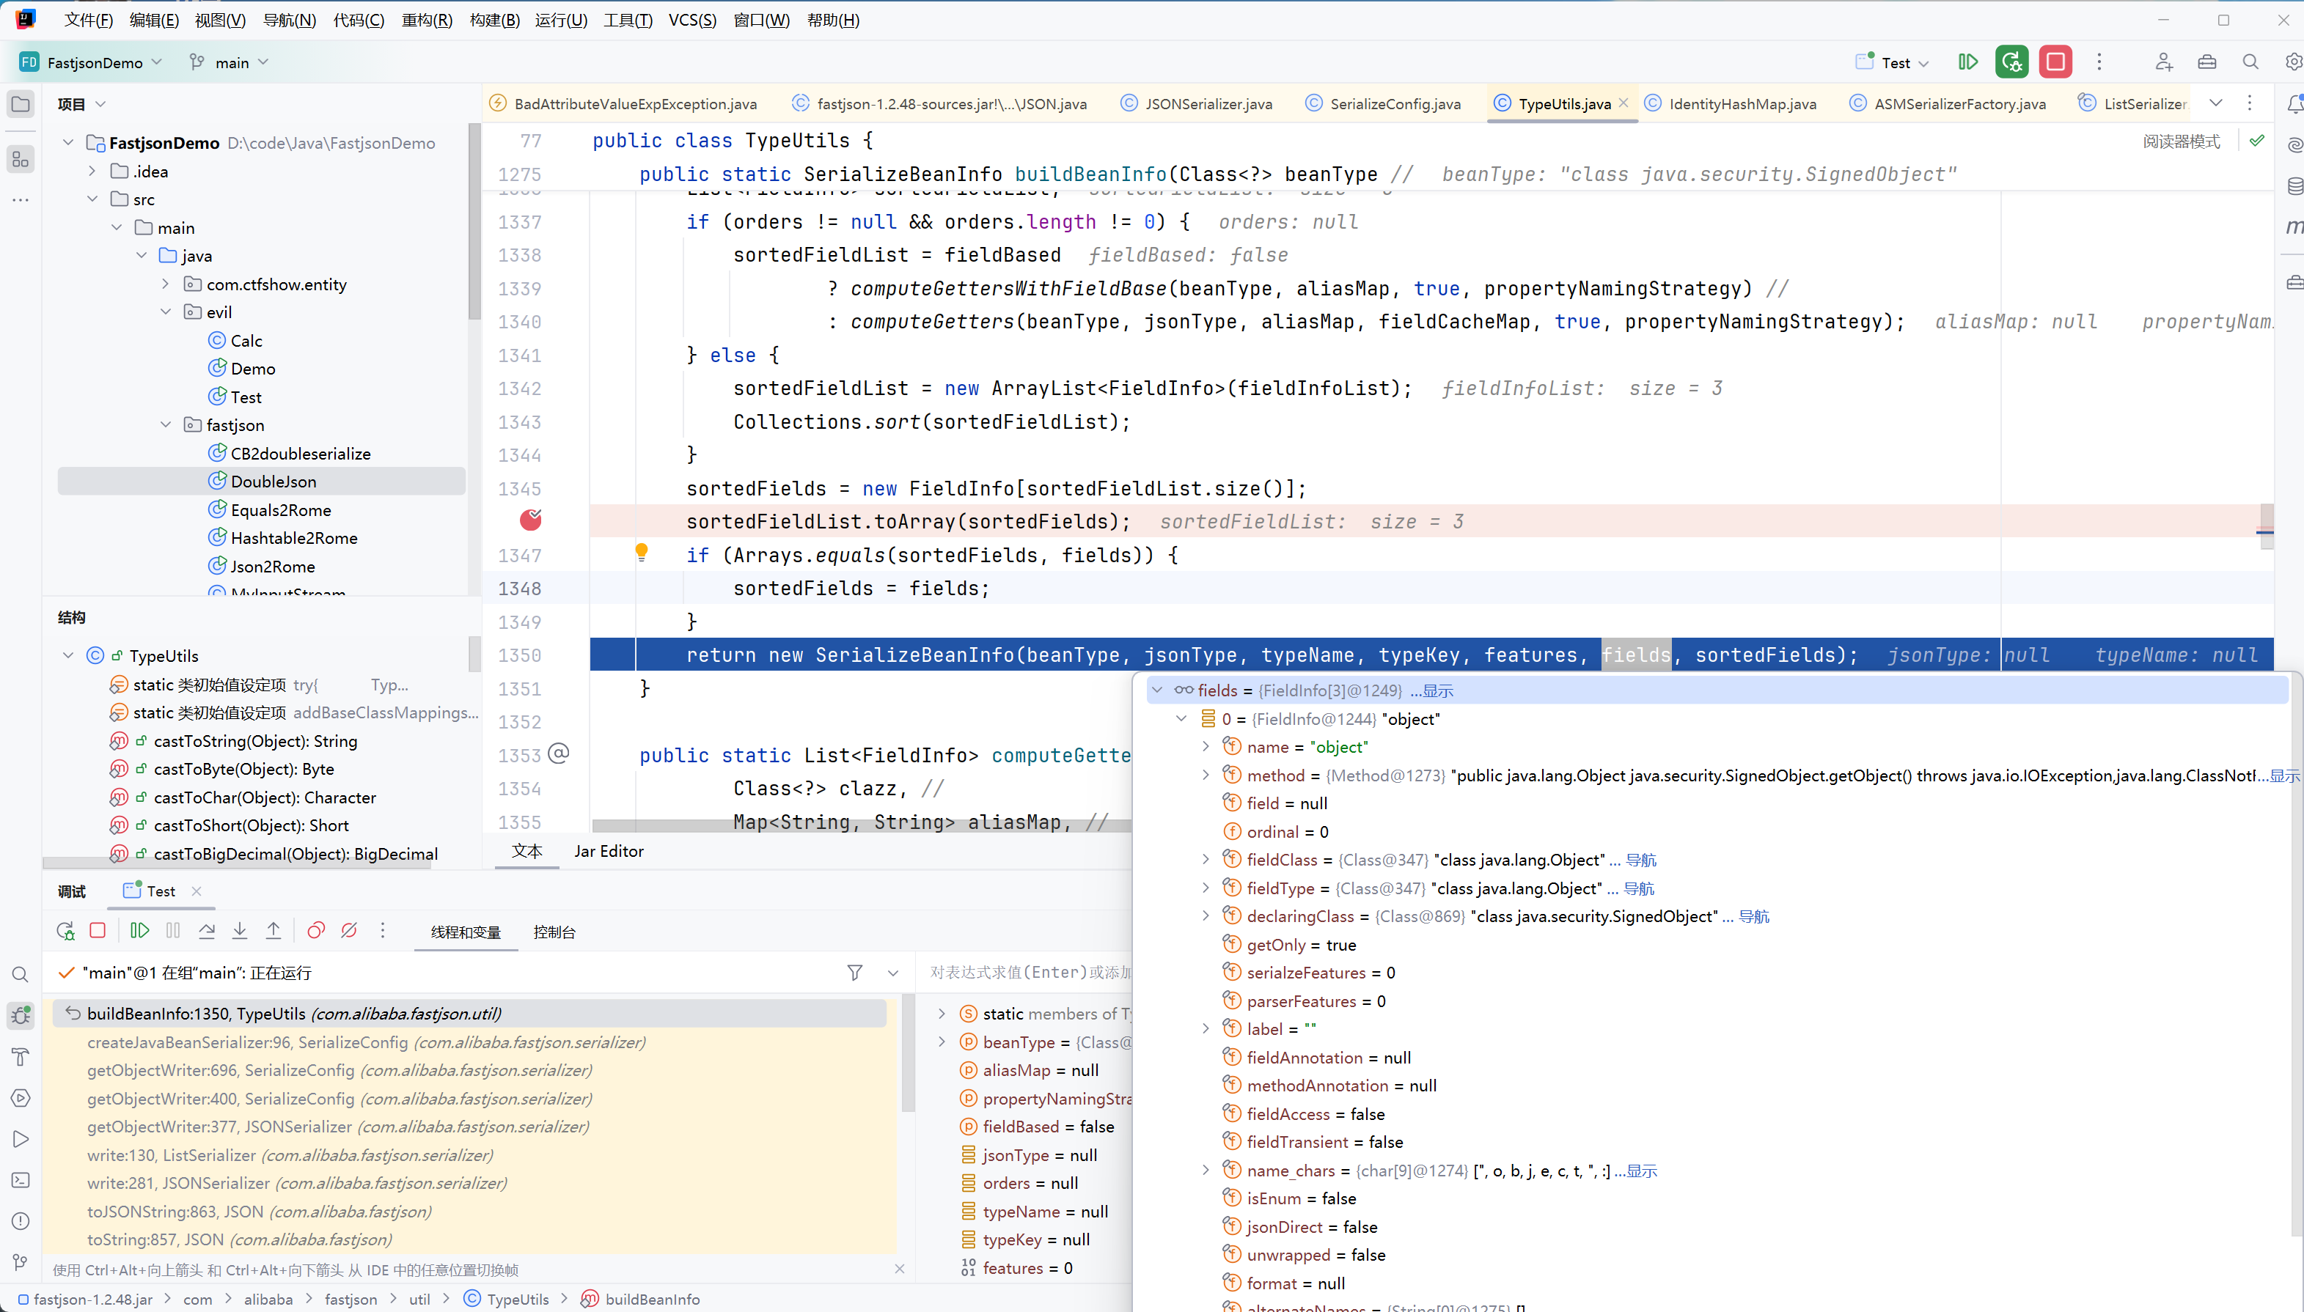Click the filter funnel icon in the threads header
This screenshot has width=2304, height=1312.
tap(854, 973)
